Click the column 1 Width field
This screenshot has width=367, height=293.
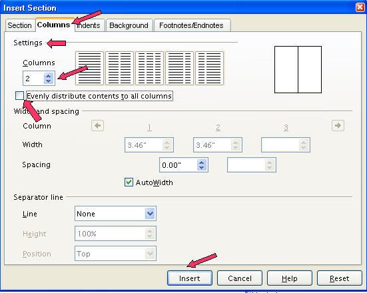click(149, 145)
